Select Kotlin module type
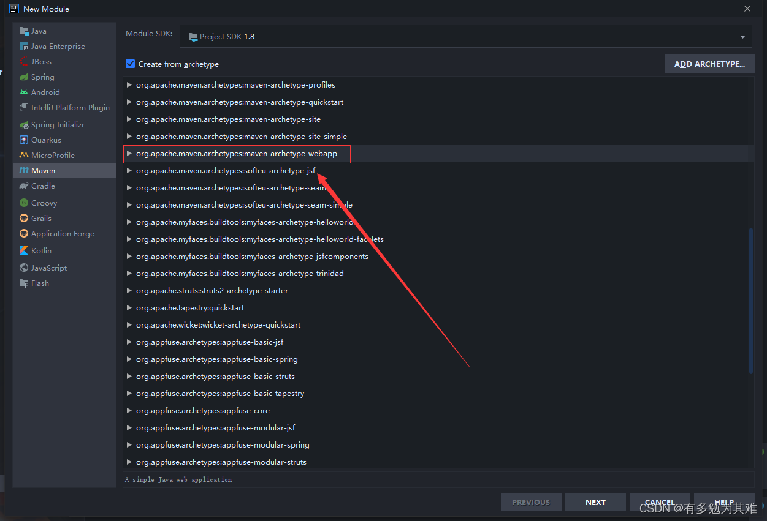The image size is (767, 521). pos(64,251)
